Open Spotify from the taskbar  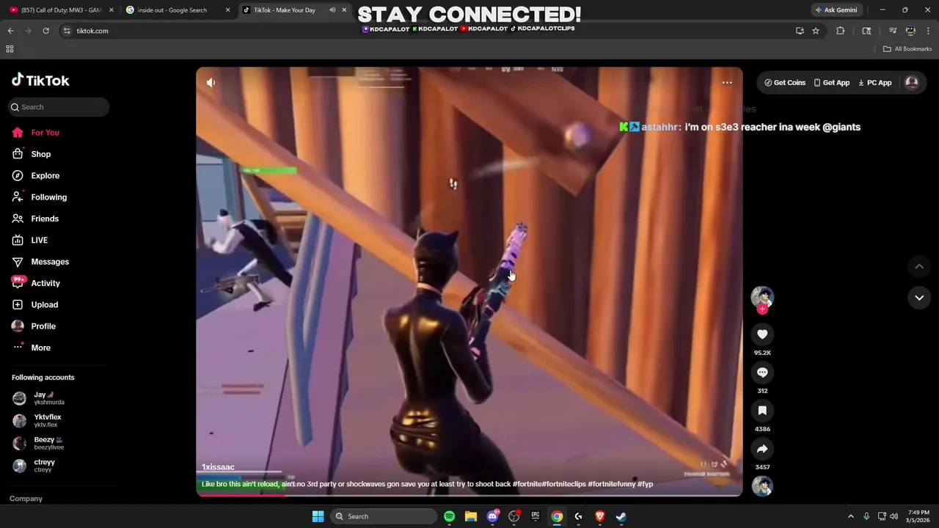(450, 516)
